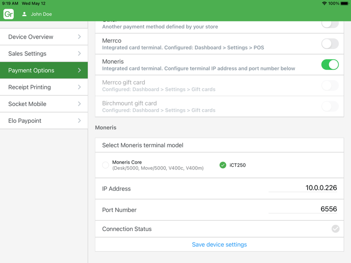Click the Connection Status checkmark icon
Screen dimensions: 351x263
[335, 229]
